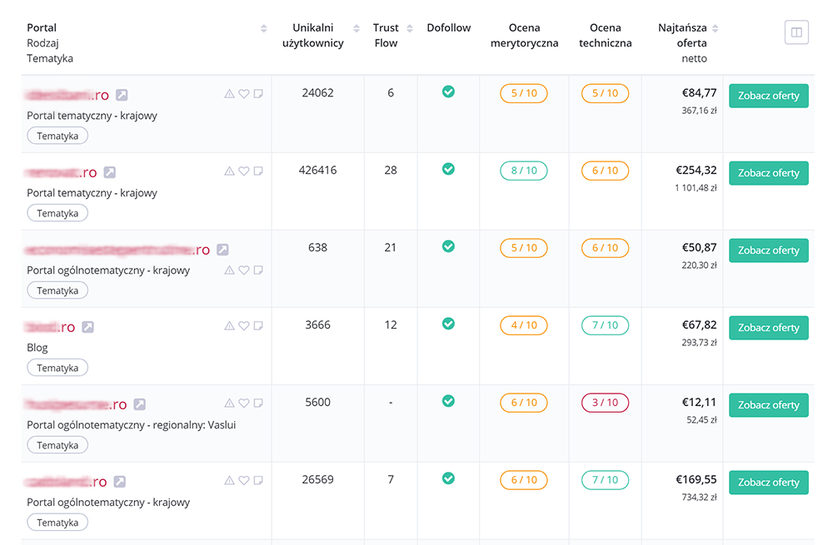Add a note to the €84,77 portal
The height and width of the screenshot is (545, 833).
258,94
